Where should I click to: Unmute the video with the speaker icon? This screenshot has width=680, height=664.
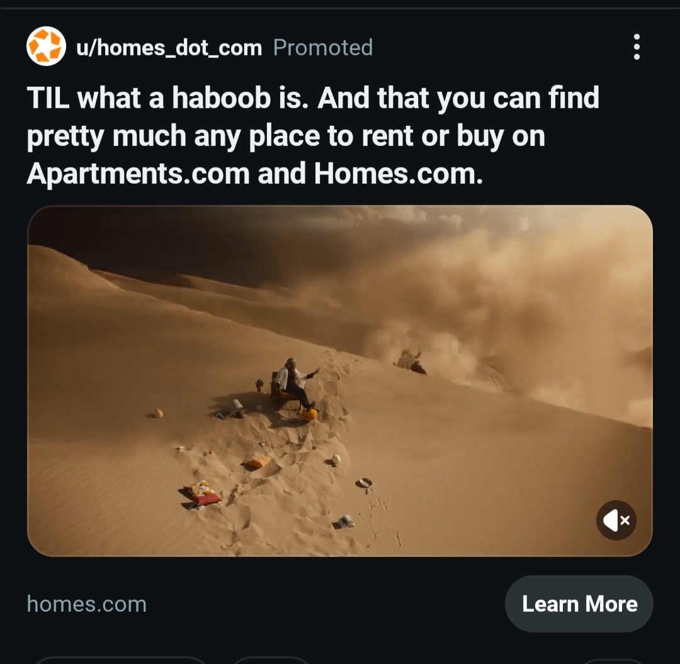(616, 520)
